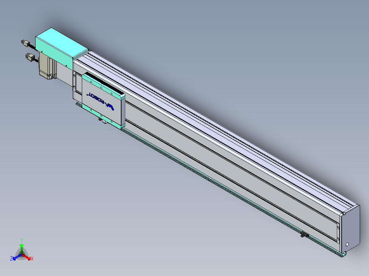Click the blue ROBOT logo text on carriage
Image resolution: width=369 pixels, height=276 pixels.
pyautogui.click(x=101, y=101)
